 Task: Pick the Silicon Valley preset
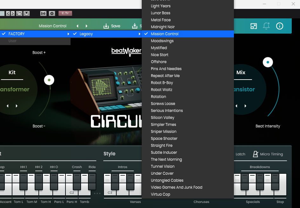(188, 118)
